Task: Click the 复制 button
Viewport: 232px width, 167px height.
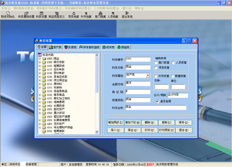Action: 167,122
